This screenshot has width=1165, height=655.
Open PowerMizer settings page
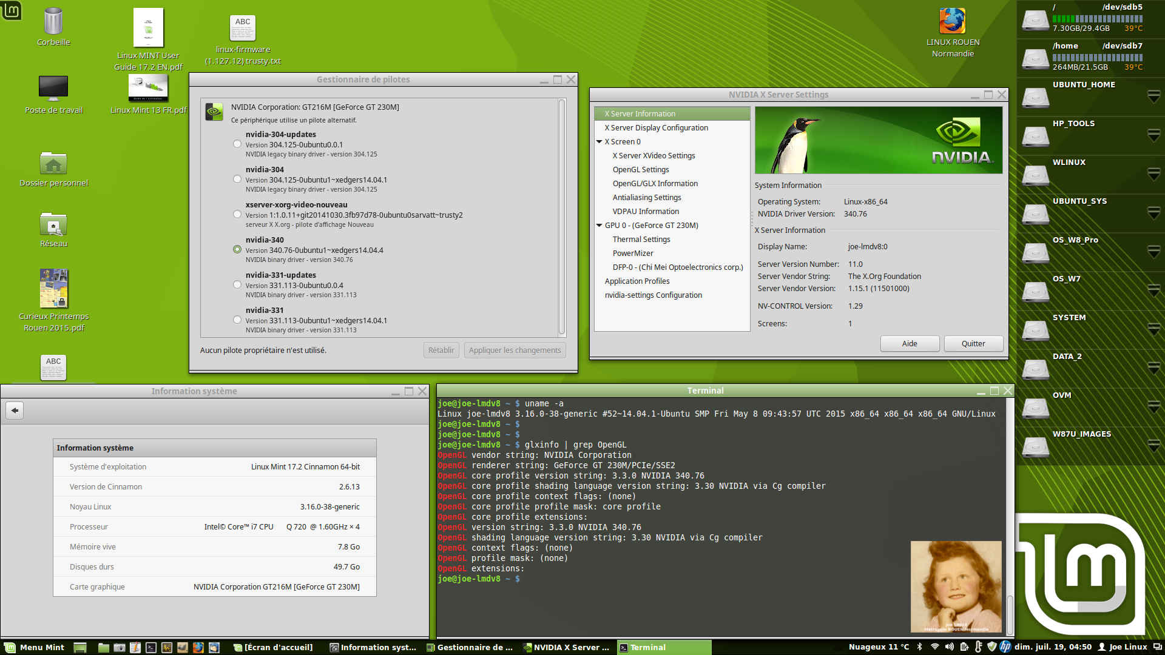coord(633,254)
